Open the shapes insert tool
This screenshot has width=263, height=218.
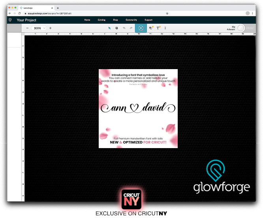click(151, 28)
